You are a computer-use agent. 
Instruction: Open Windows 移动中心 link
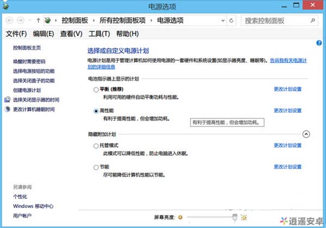33,206
